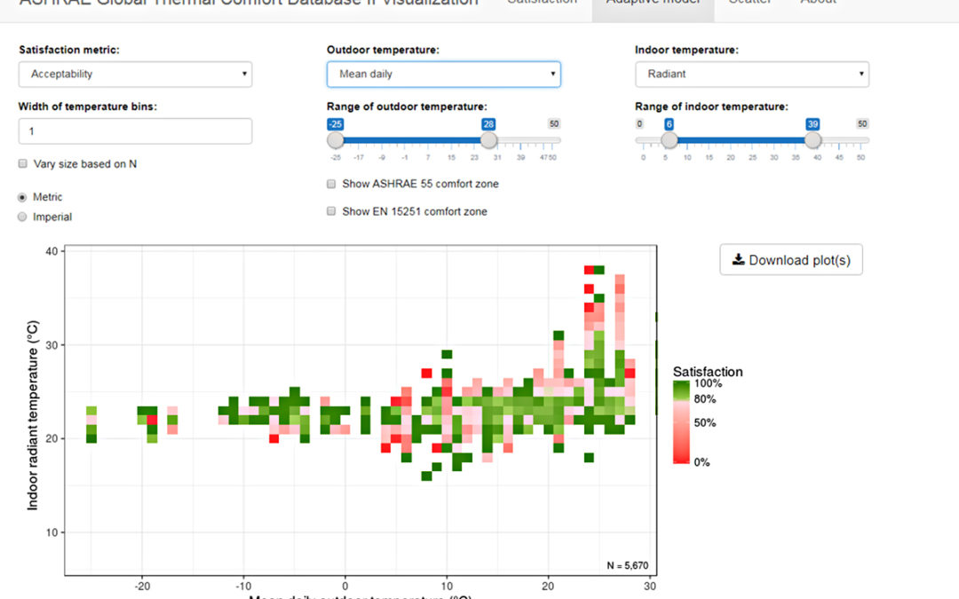The width and height of the screenshot is (959, 599).
Task: Click the download icon in Download plot(s)
Action: [738, 259]
